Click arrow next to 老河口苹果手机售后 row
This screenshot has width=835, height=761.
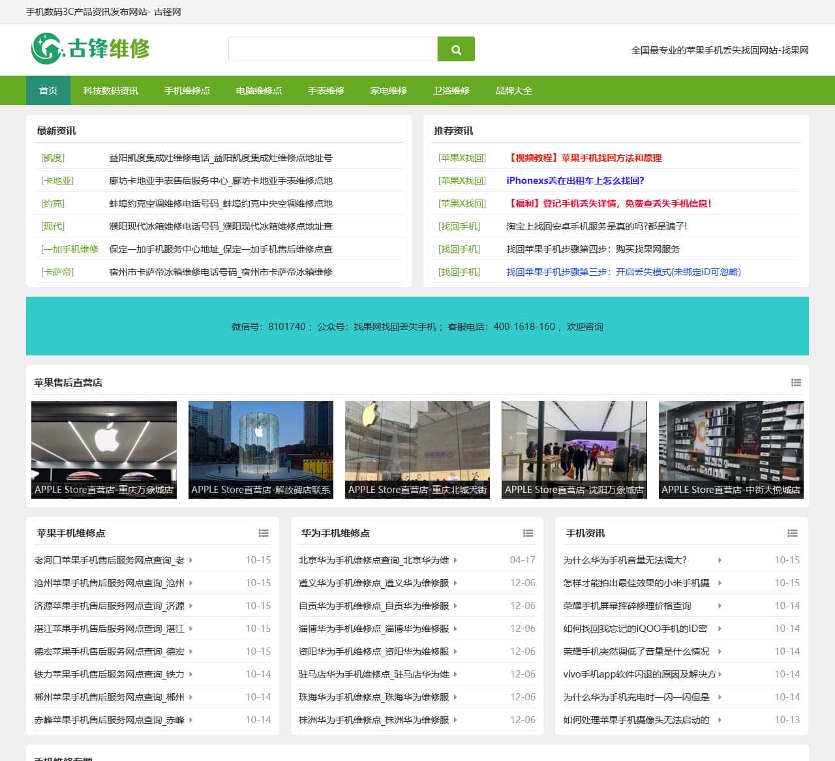[190, 560]
